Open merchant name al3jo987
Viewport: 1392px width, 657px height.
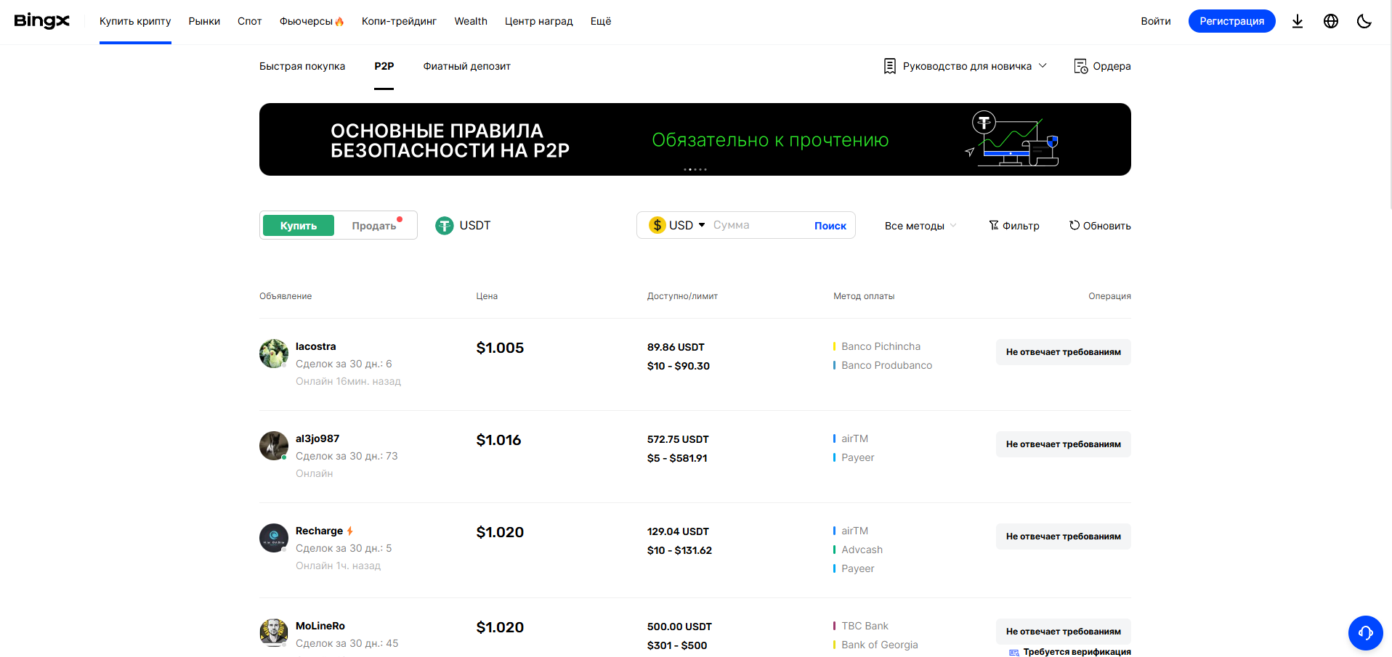(317, 438)
